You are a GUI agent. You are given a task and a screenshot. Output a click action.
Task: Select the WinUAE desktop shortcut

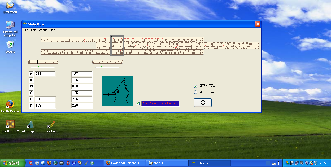click(51, 126)
